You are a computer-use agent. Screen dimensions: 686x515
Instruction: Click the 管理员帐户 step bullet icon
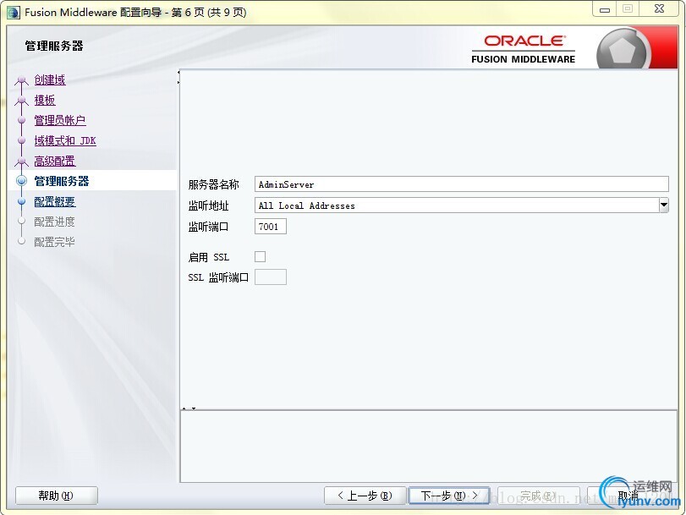tap(21, 120)
